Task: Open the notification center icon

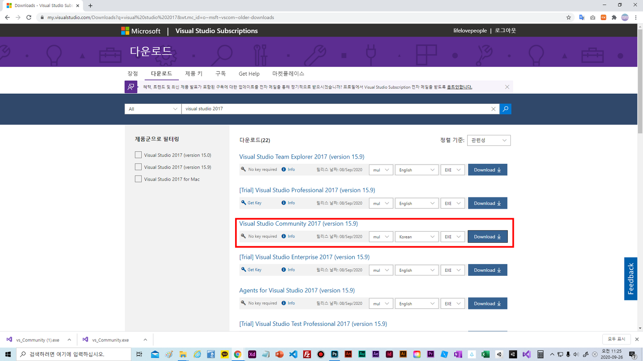Action: pyautogui.click(x=632, y=354)
